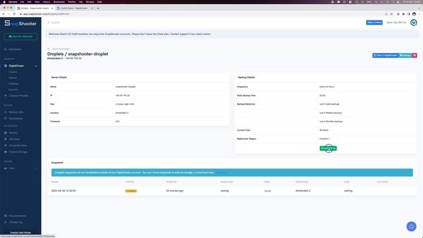Viewport: 423px width, 238px height.
Task: Bookmark page with star icon in toolbar
Action: (391, 14)
